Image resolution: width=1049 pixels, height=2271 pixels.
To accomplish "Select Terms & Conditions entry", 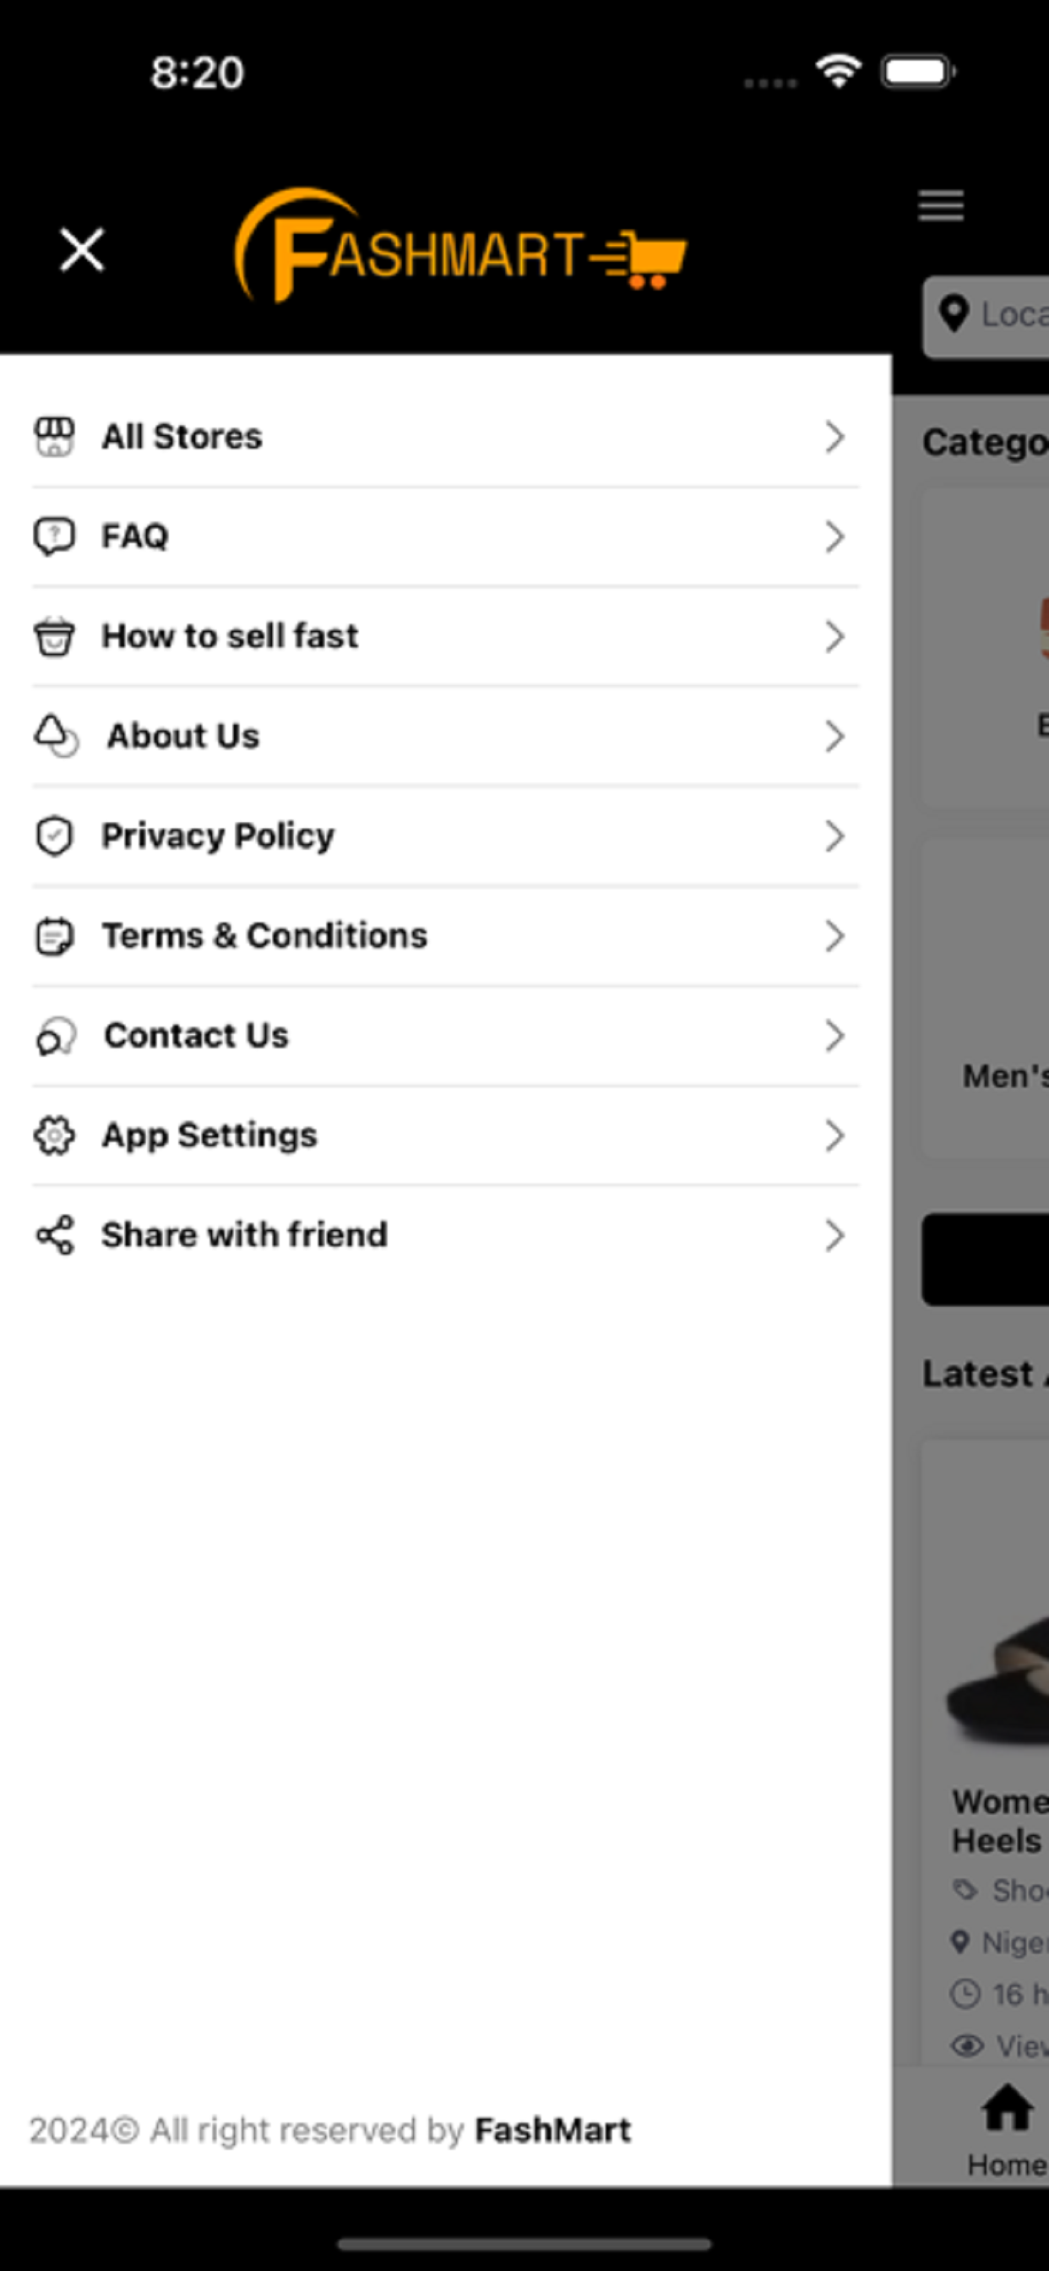I will click(x=445, y=935).
